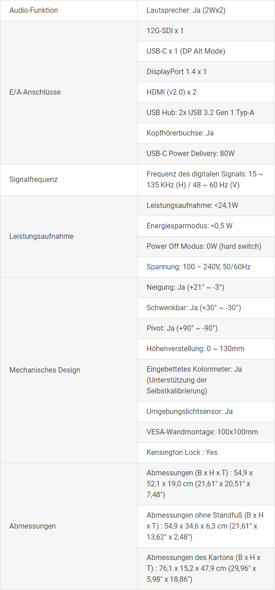Select the Lautsprecher: Ja (2Wx2) cell

coord(206,10)
